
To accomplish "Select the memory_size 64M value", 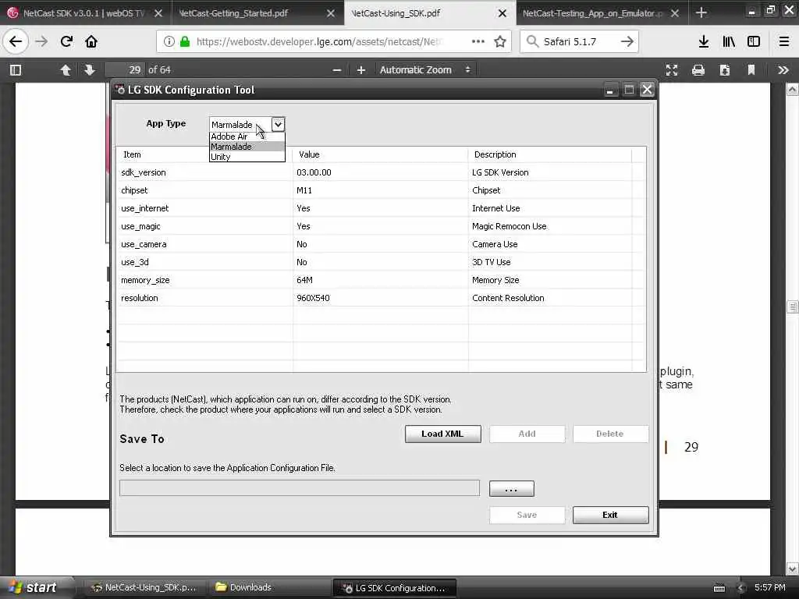I will (305, 280).
